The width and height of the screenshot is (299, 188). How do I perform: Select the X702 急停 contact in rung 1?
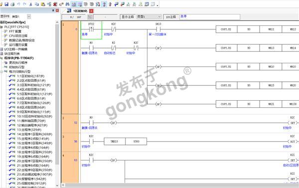(91, 30)
